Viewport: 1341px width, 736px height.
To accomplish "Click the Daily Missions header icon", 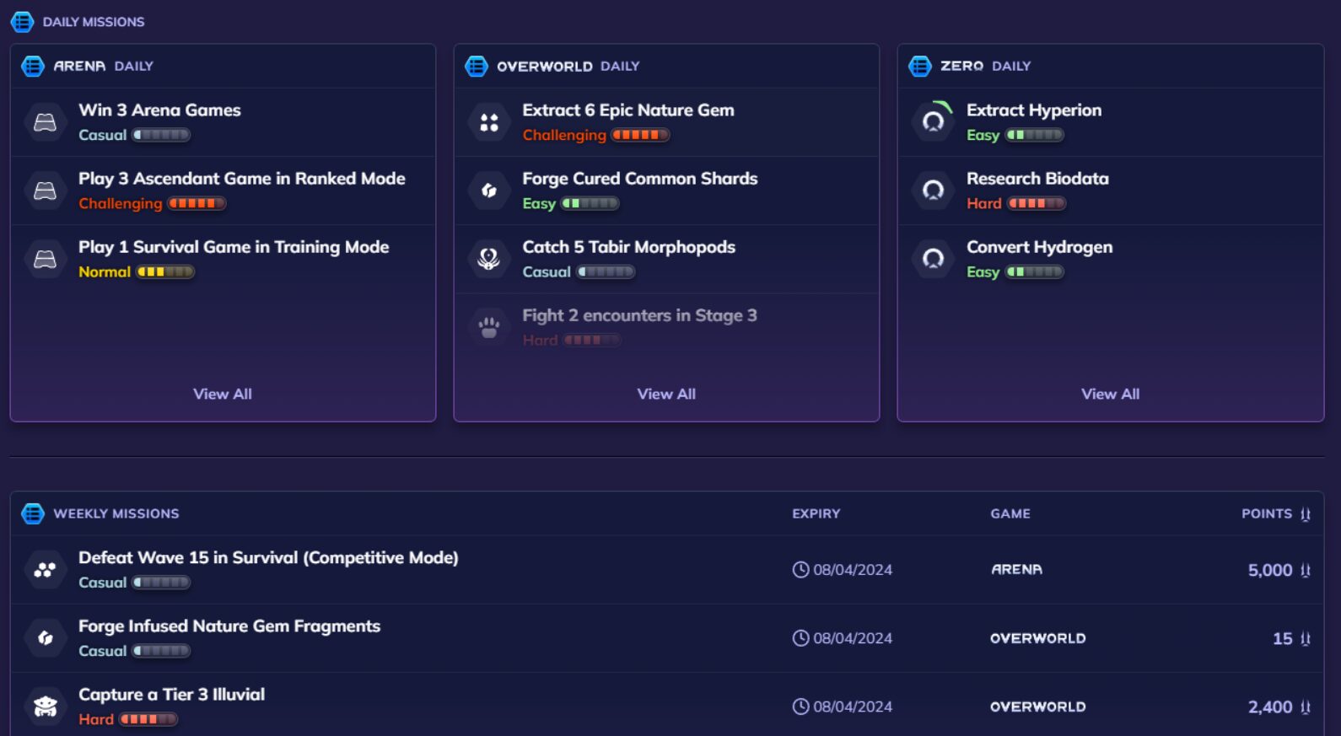I will click(22, 22).
